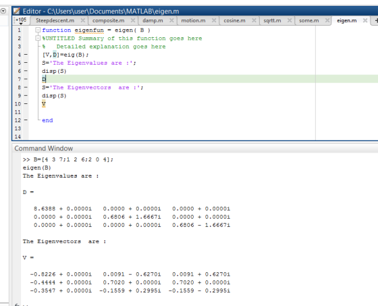378x306 pixels.
Task: Click the highlighted V variable on line 10
Action: pyautogui.click(x=44, y=104)
